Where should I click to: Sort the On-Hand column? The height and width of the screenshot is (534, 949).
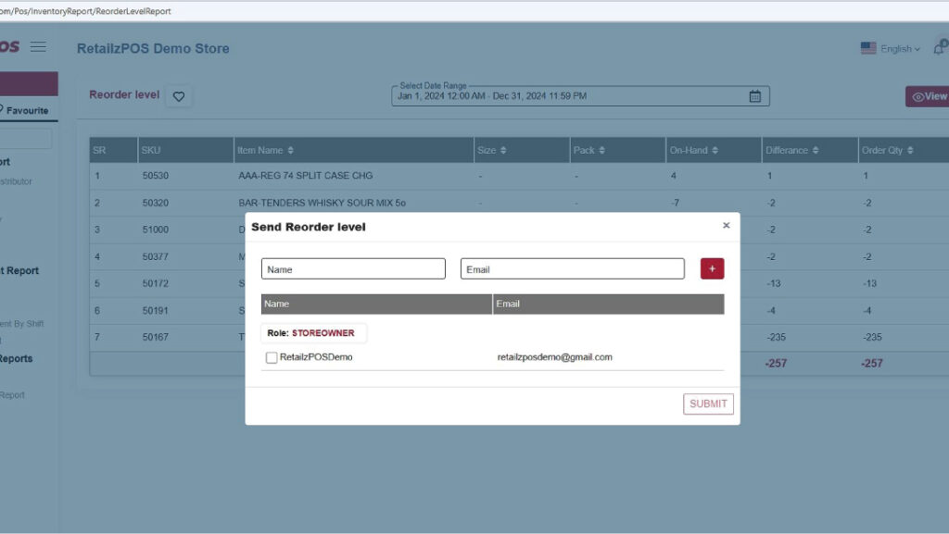pyautogui.click(x=715, y=151)
